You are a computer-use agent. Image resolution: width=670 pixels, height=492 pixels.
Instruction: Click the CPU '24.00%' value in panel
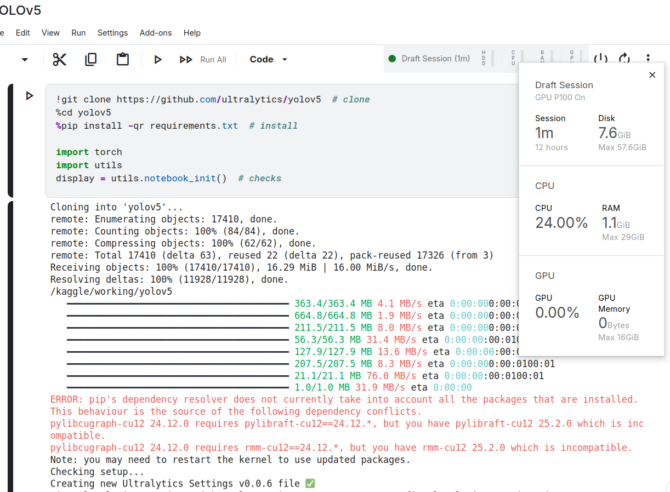(561, 223)
